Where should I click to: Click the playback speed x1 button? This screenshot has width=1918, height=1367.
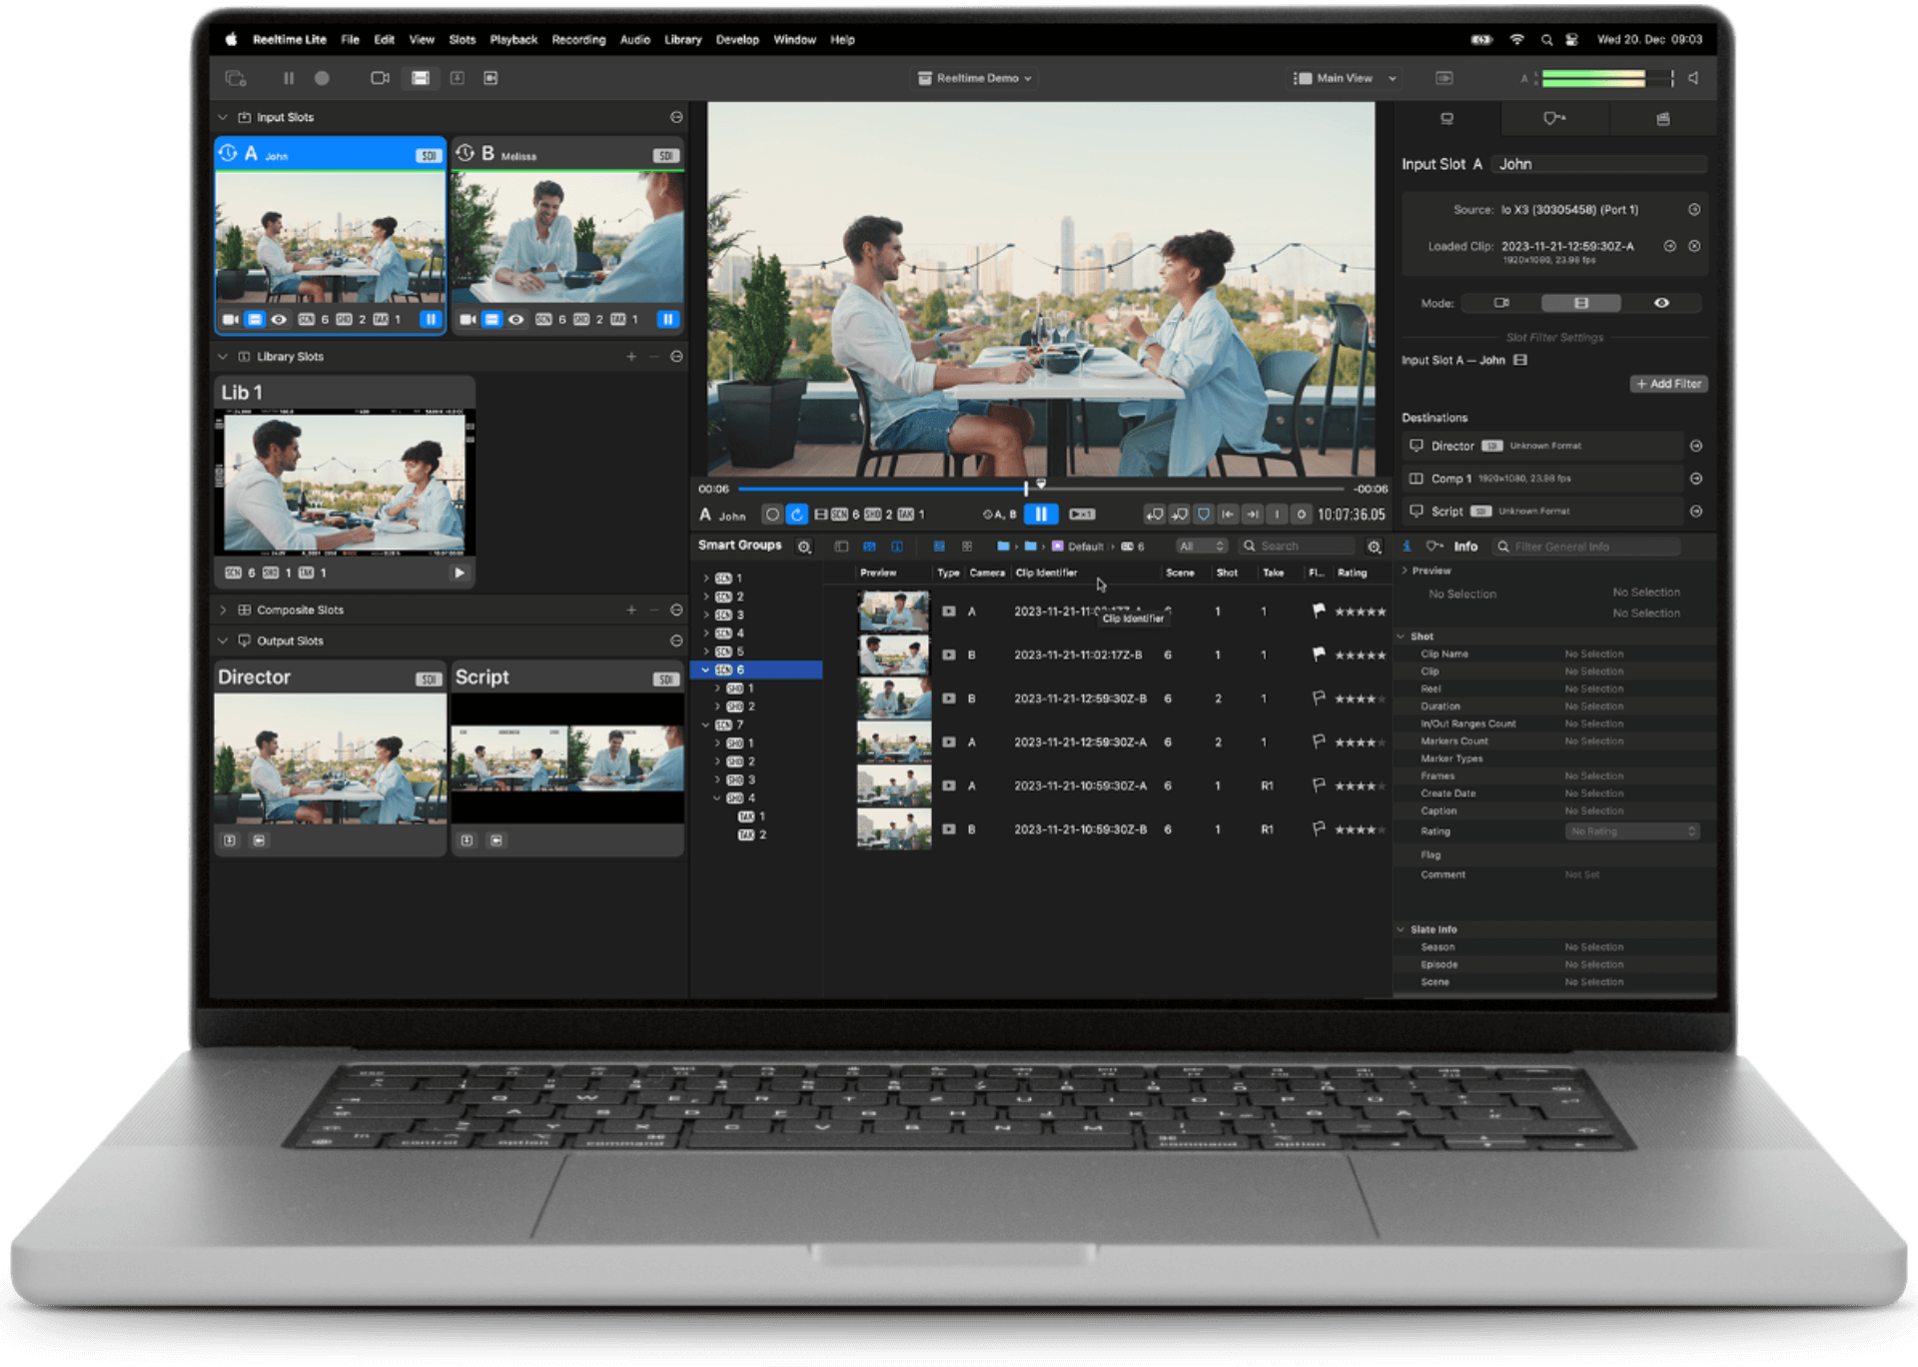click(x=1082, y=515)
